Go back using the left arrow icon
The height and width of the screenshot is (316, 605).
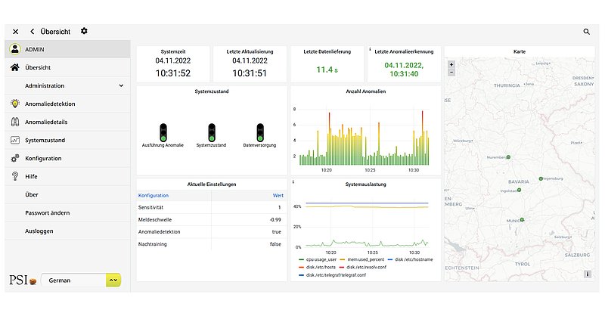[x=33, y=32]
